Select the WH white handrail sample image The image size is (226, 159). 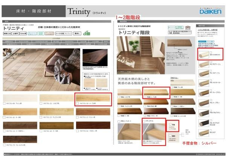pyautogui.click(x=204, y=55)
